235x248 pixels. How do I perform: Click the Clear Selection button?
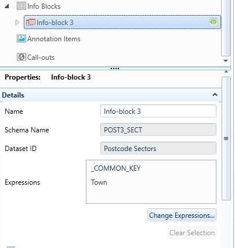point(192,232)
